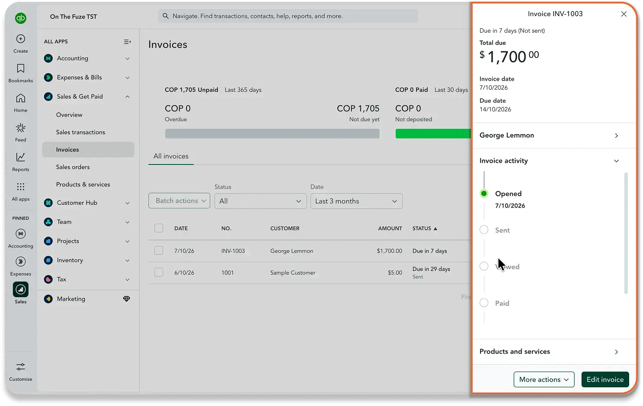Image resolution: width=643 pixels, height=406 pixels.
Task: Click the Inventory app icon
Action: click(x=49, y=260)
